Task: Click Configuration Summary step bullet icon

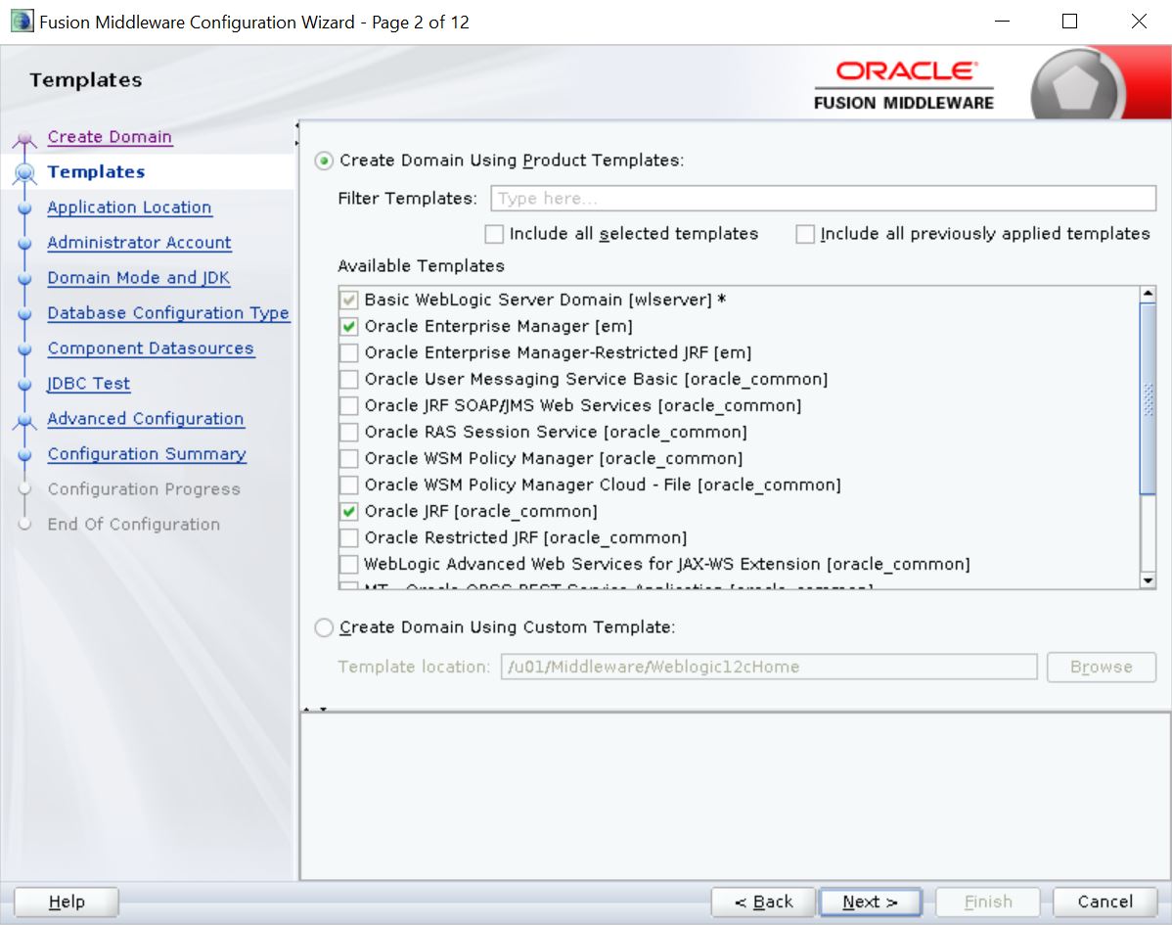Action: (24, 454)
